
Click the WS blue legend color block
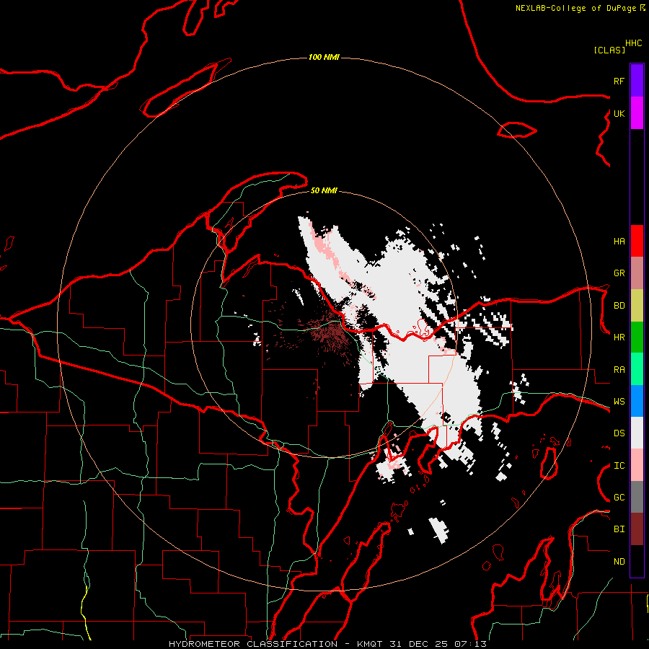[637, 401]
